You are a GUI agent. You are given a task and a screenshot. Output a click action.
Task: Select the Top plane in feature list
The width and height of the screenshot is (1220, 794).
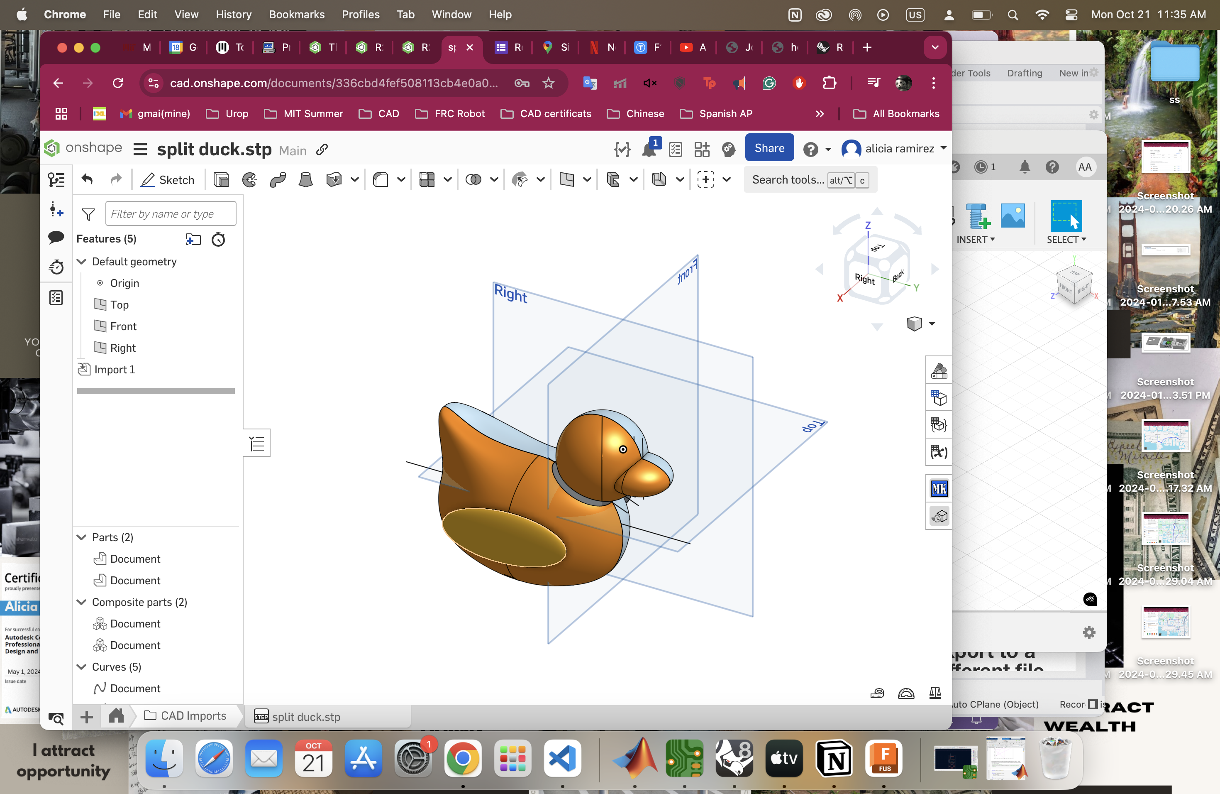(x=112, y=305)
